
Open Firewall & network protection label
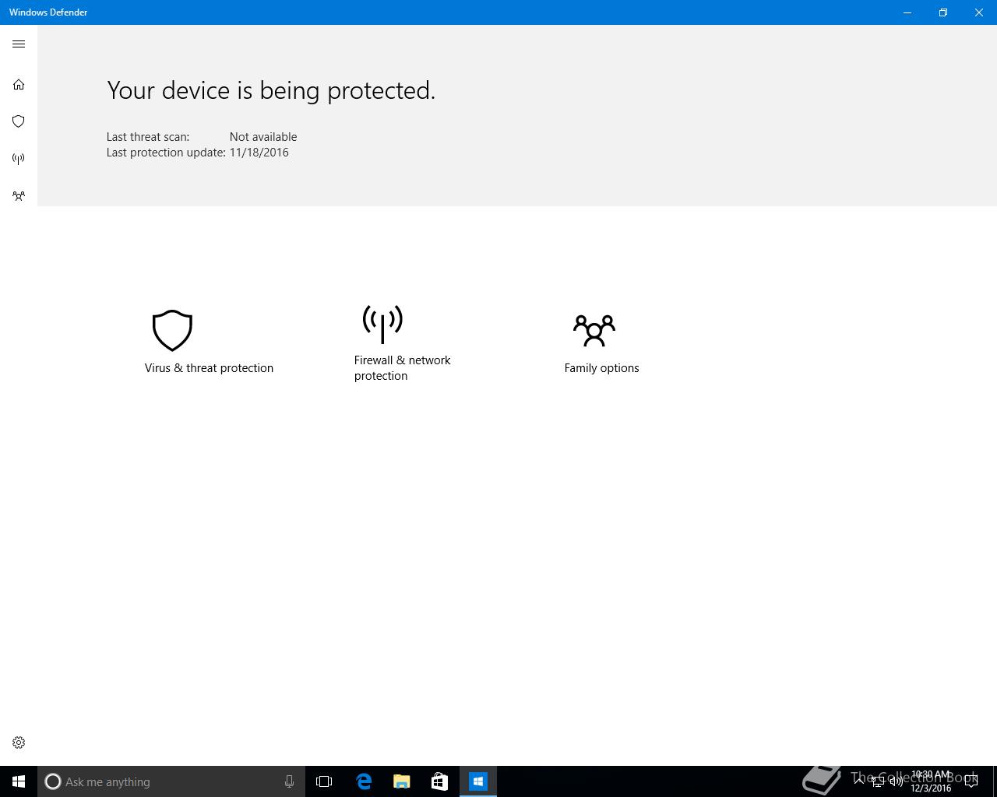pyautogui.click(x=402, y=368)
